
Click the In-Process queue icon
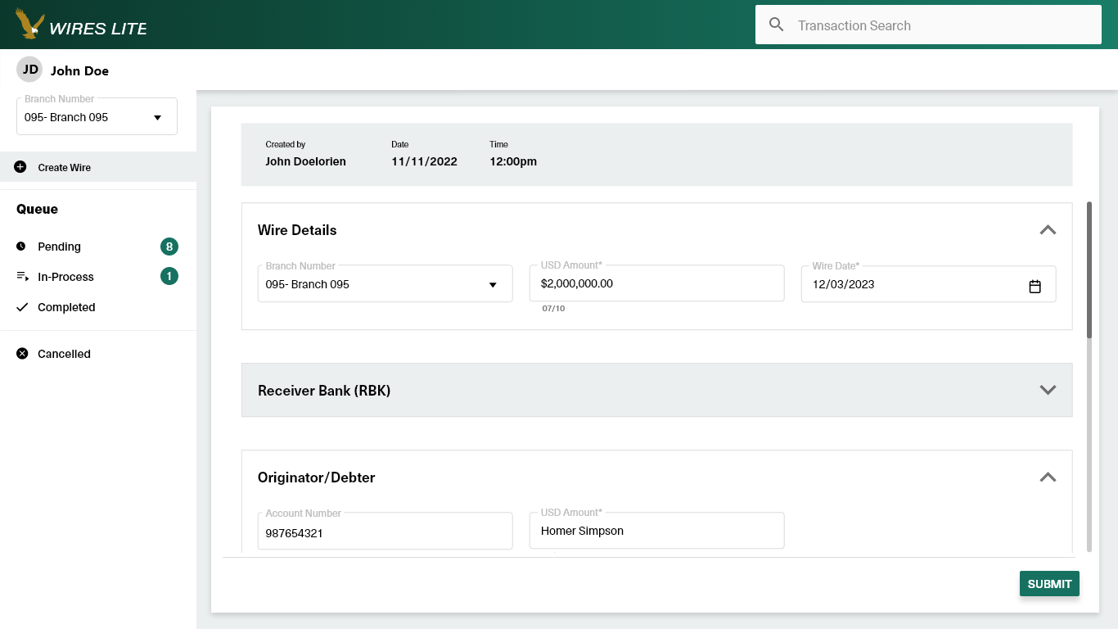click(22, 277)
